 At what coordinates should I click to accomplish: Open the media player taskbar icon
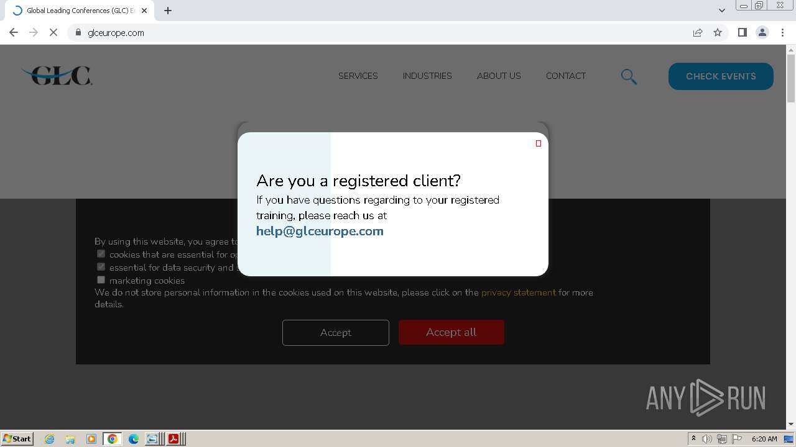click(91, 439)
